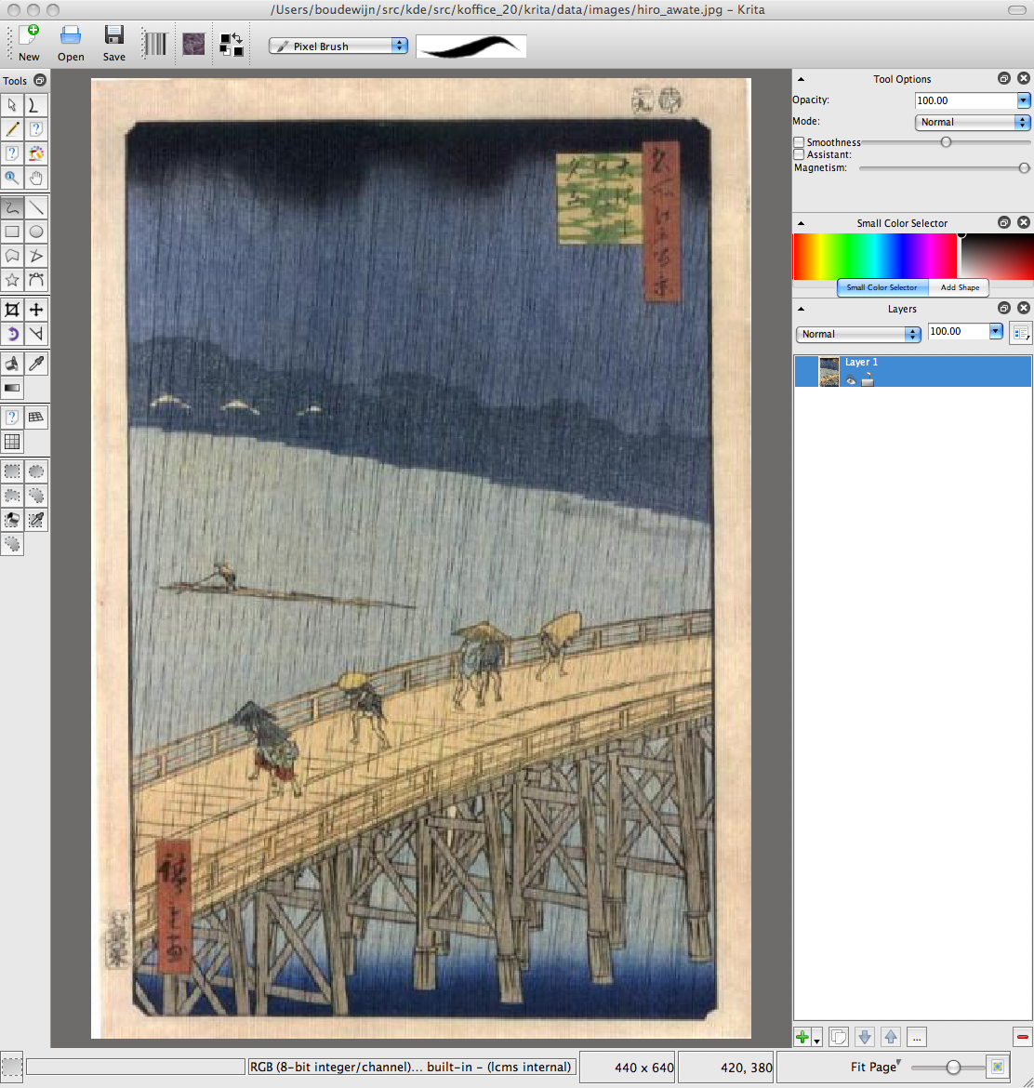
Task: Select the bezier path tool
Action: (x=35, y=280)
